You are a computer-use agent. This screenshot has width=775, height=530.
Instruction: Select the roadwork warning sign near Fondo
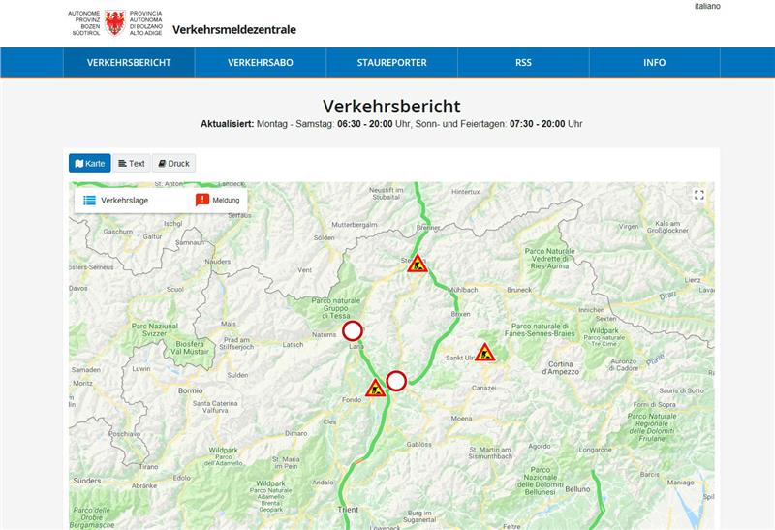point(376,389)
